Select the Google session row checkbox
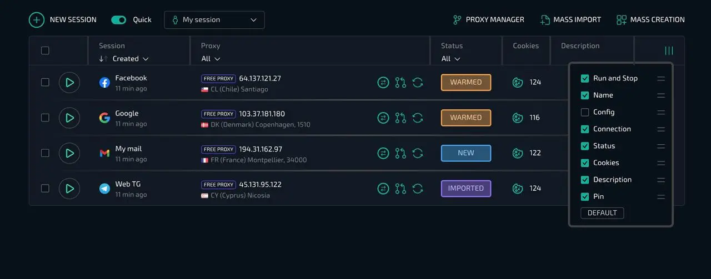 tap(45, 118)
